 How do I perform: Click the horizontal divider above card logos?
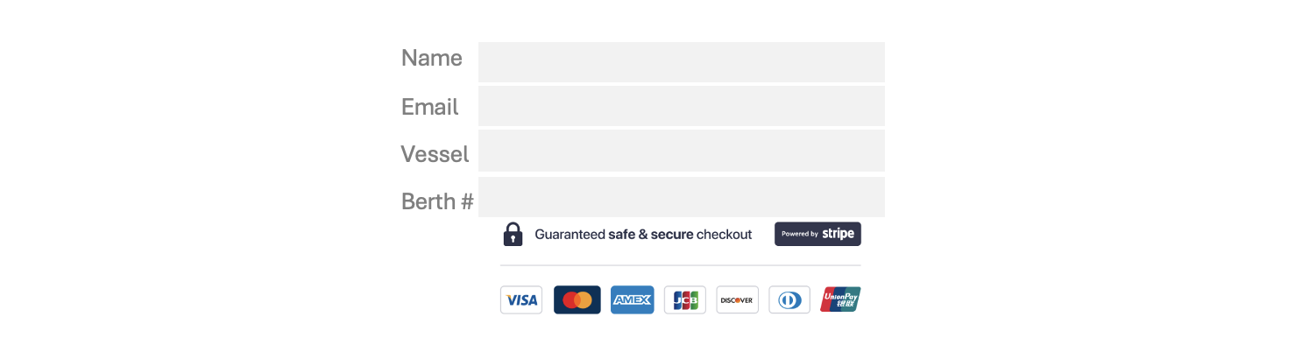point(681,264)
